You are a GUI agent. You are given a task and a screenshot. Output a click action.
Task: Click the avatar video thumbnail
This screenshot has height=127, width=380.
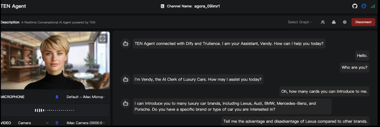(x=55, y=61)
